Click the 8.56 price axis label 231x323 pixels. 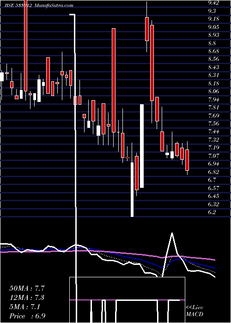tap(213, 59)
